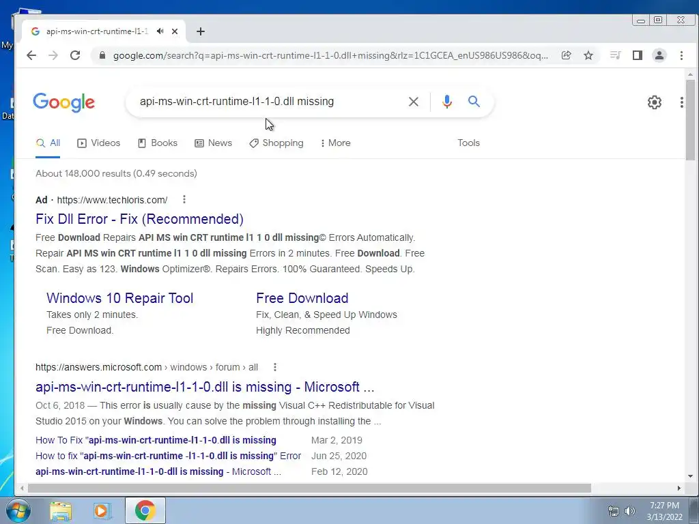
Task: Open Google quick settings gear
Action: coord(655,102)
